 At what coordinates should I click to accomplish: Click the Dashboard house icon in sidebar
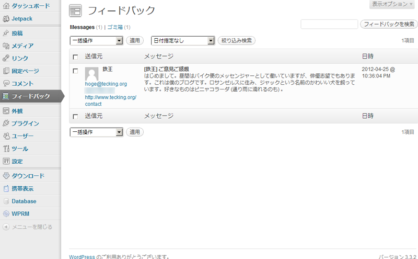point(6,6)
